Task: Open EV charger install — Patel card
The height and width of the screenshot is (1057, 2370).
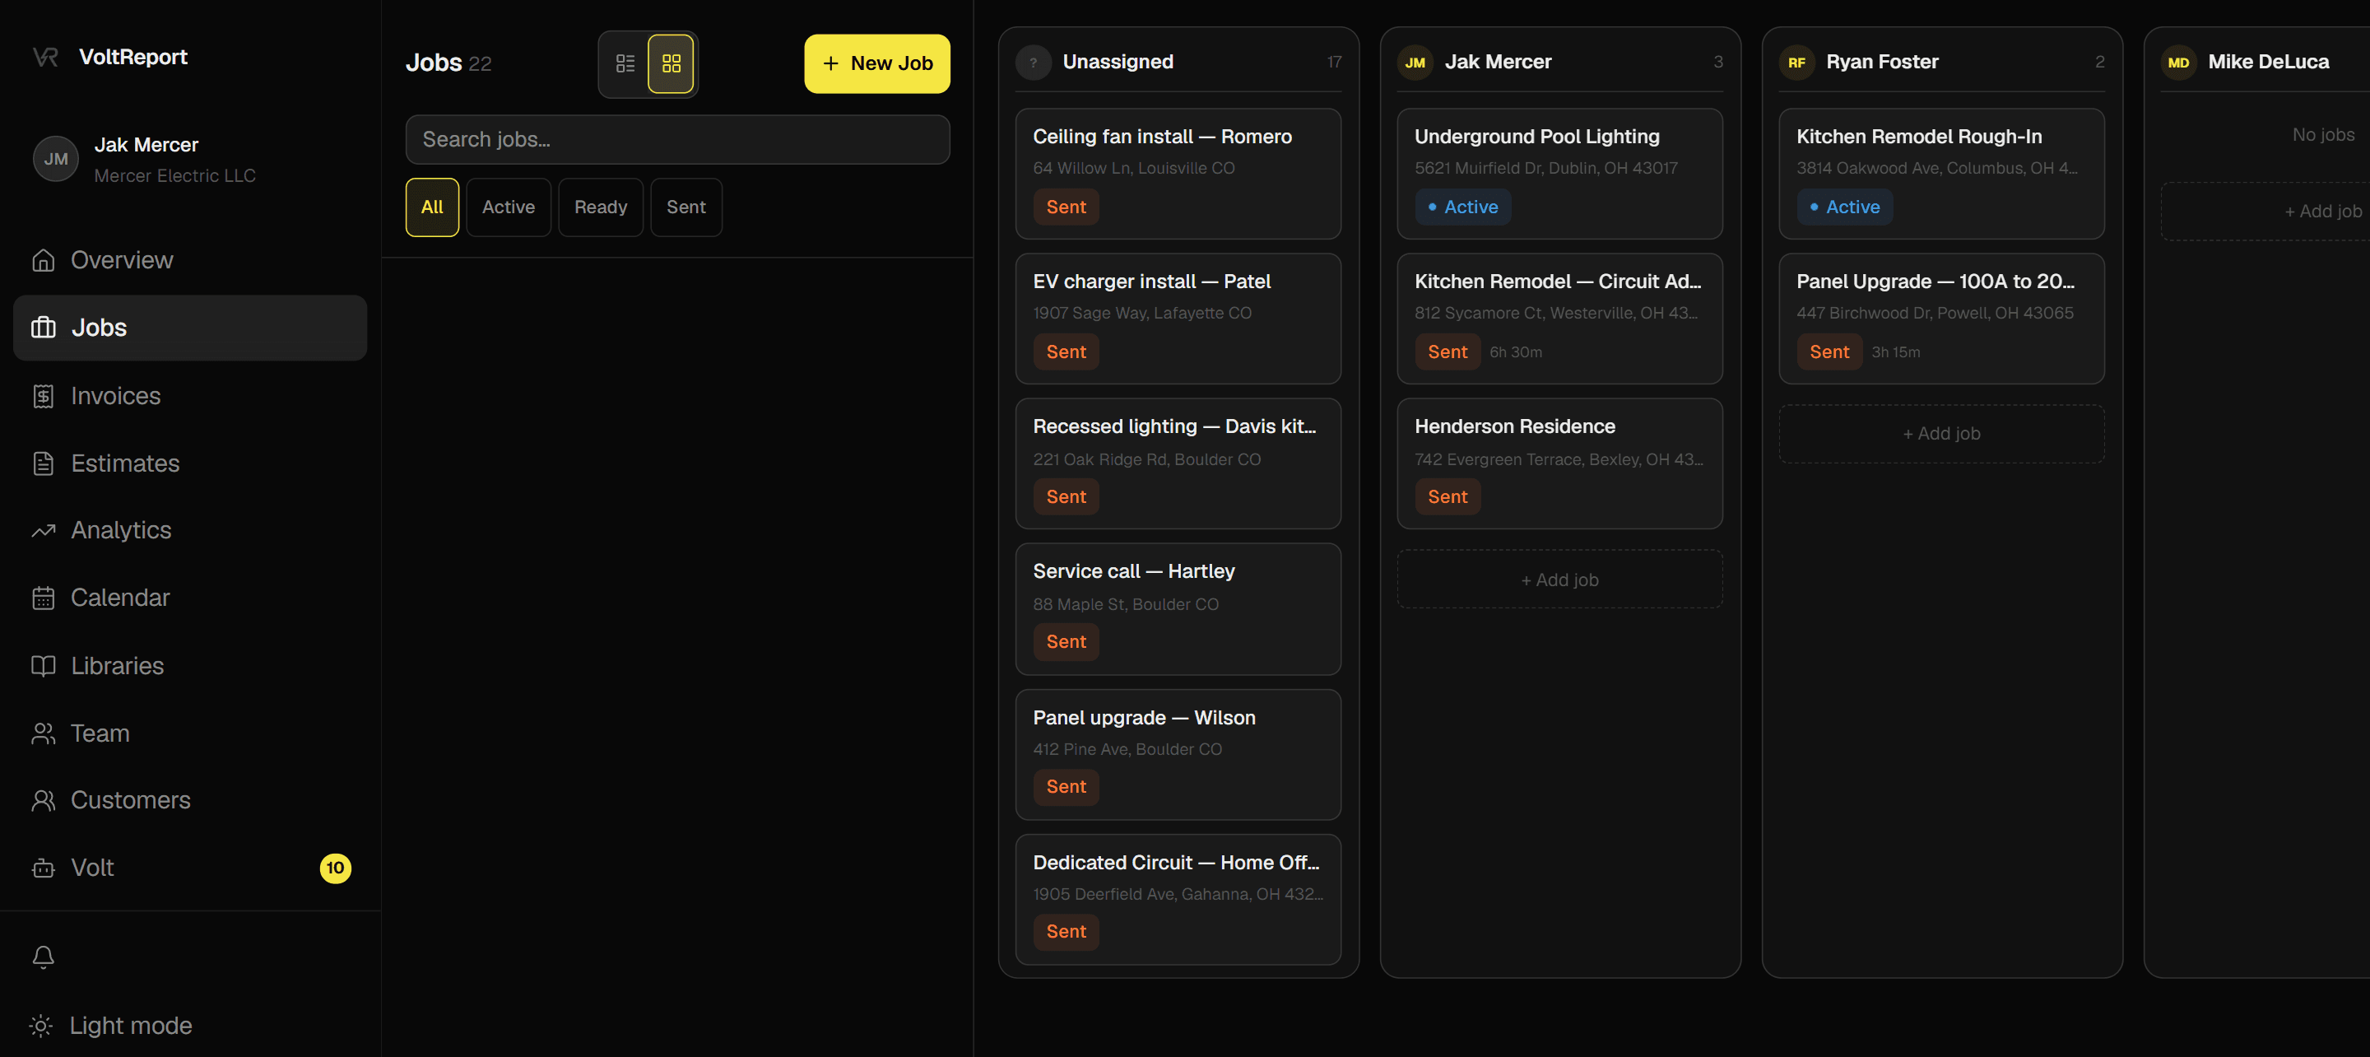Action: 1178,319
